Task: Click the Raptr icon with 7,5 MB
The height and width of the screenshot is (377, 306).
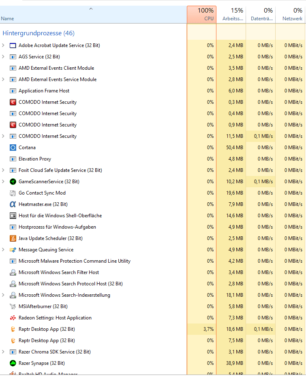Action: click(x=13, y=341)
